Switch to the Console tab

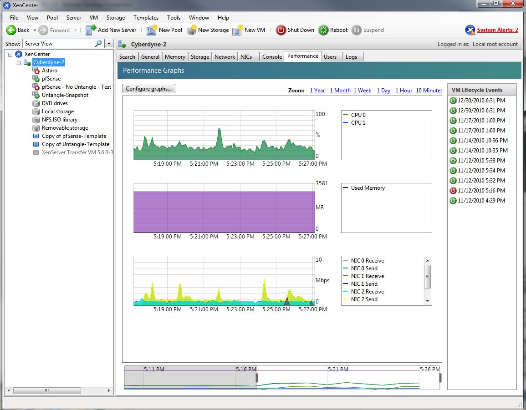pos(272,57)
